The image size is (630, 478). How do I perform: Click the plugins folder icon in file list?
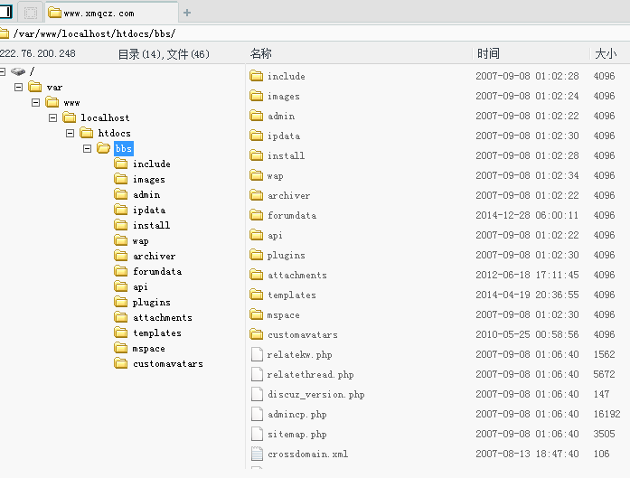[257, 255]
